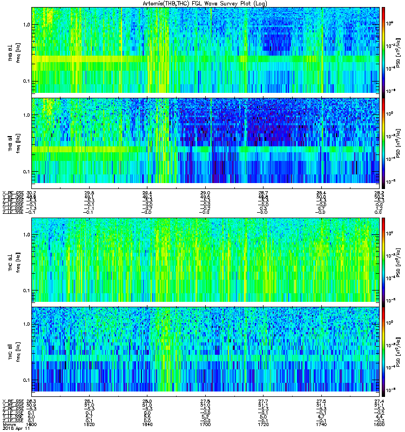This screenshot has width=405, height=432.
Task: Click the PSD [nT²/Hz] label of THB B-perpendicular color bar
Action: (x=398, y=52)
